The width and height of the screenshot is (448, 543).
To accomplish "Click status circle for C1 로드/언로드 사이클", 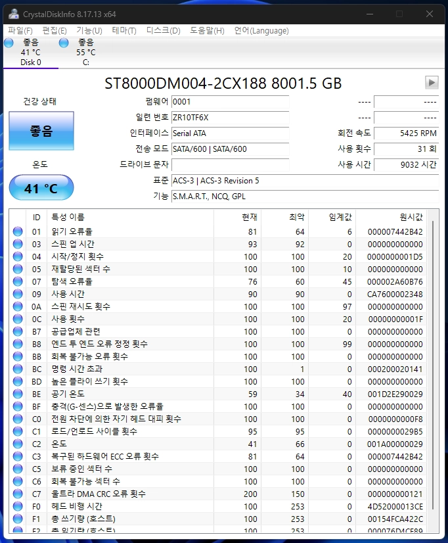I will (18, 431).
